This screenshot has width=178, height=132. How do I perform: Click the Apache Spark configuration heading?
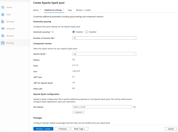pyautogui.click(x=46, y=94)
